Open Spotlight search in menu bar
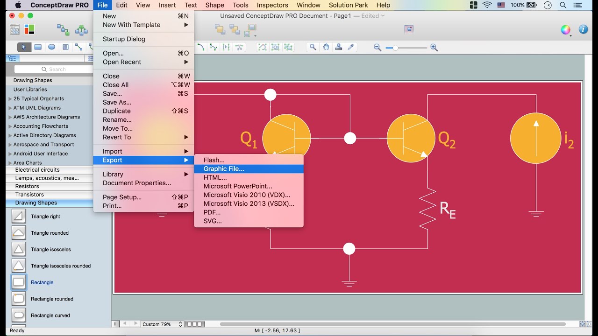The width and height of the screenshot is (598, 336). tap(563, 5)
